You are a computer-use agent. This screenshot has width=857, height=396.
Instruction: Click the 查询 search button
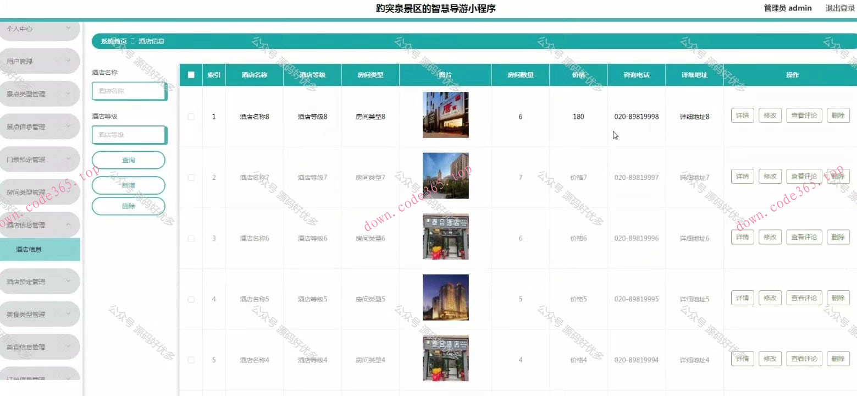(129, 159)
